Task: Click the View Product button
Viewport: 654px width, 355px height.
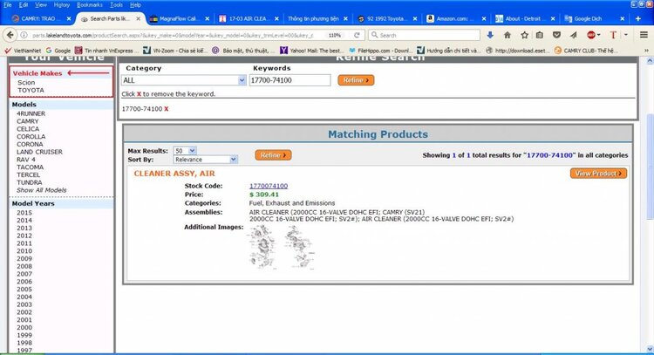Action: [x=598, y=173]
